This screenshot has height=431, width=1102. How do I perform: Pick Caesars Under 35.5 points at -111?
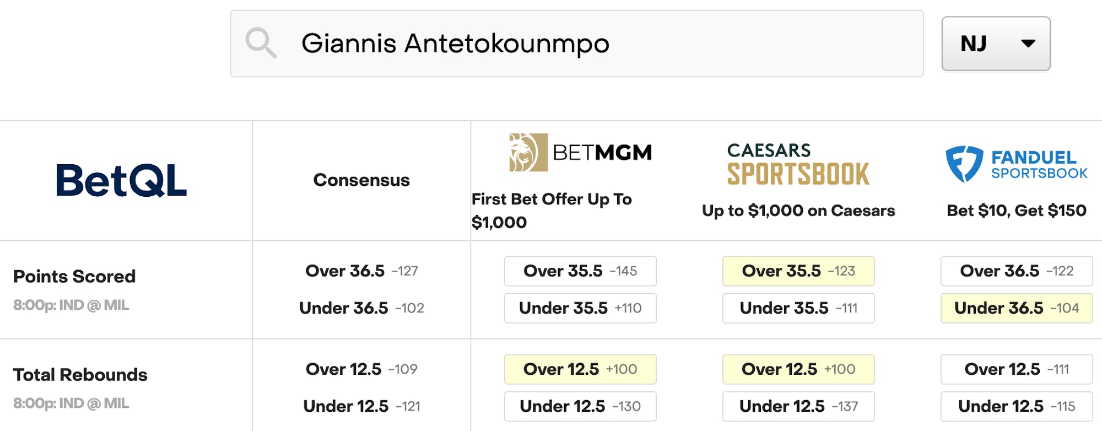click(x=798, y=308)
